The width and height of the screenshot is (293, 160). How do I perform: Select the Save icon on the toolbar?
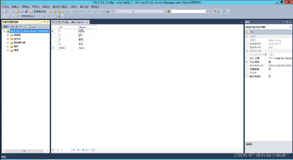[x=22, y=12]
